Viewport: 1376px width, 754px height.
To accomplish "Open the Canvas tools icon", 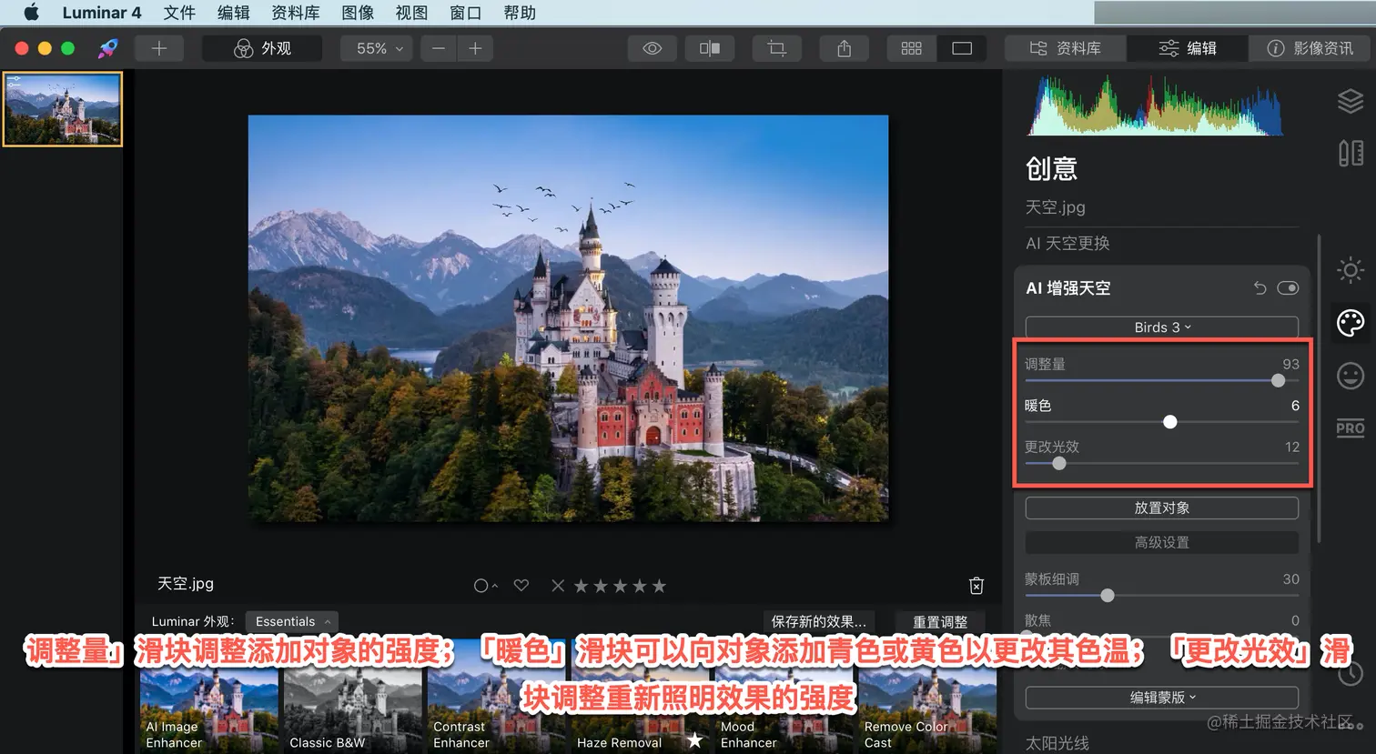I will click(x=1351, y=153).
